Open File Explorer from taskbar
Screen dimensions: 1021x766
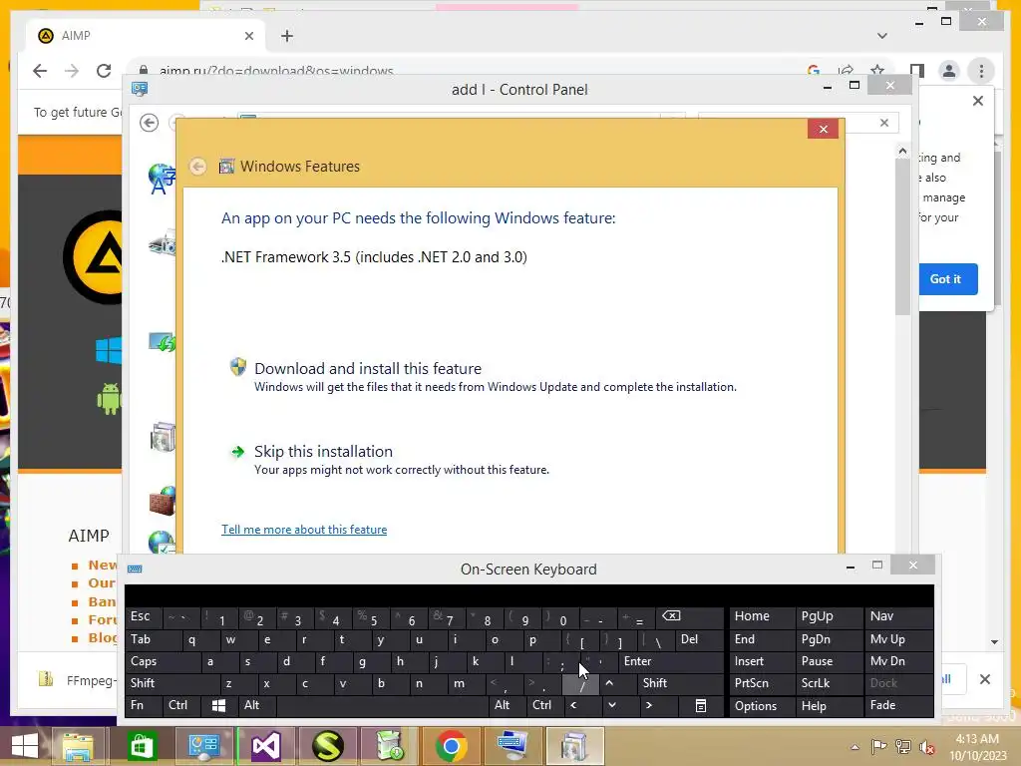(x=78, y=746)
